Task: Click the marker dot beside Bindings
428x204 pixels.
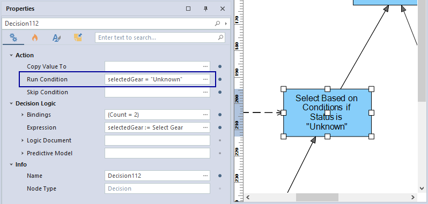Action: click(x=220, y=115)
